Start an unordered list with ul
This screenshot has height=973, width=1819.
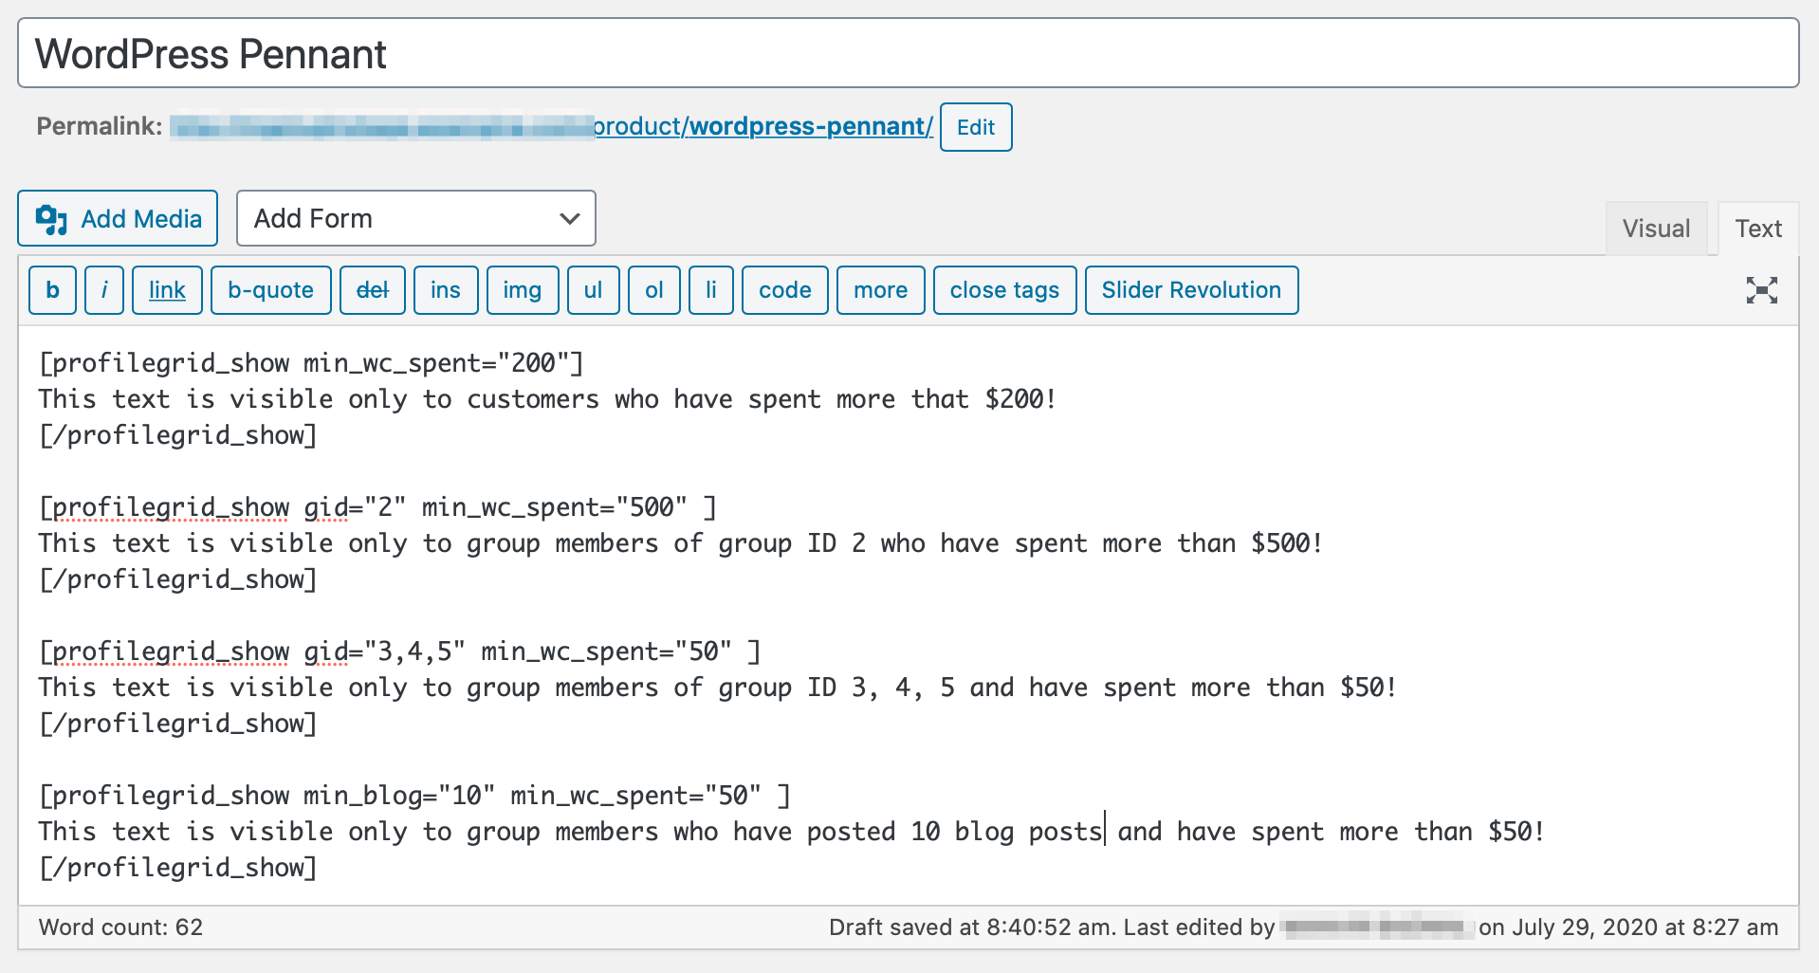coord(593,290)
